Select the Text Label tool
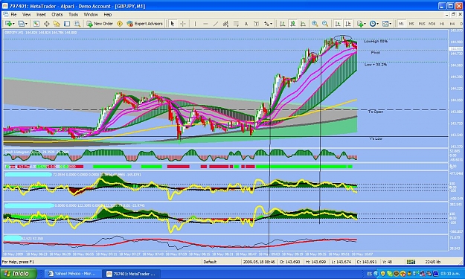This screenshot has height=279, width=465. [256, 24]
